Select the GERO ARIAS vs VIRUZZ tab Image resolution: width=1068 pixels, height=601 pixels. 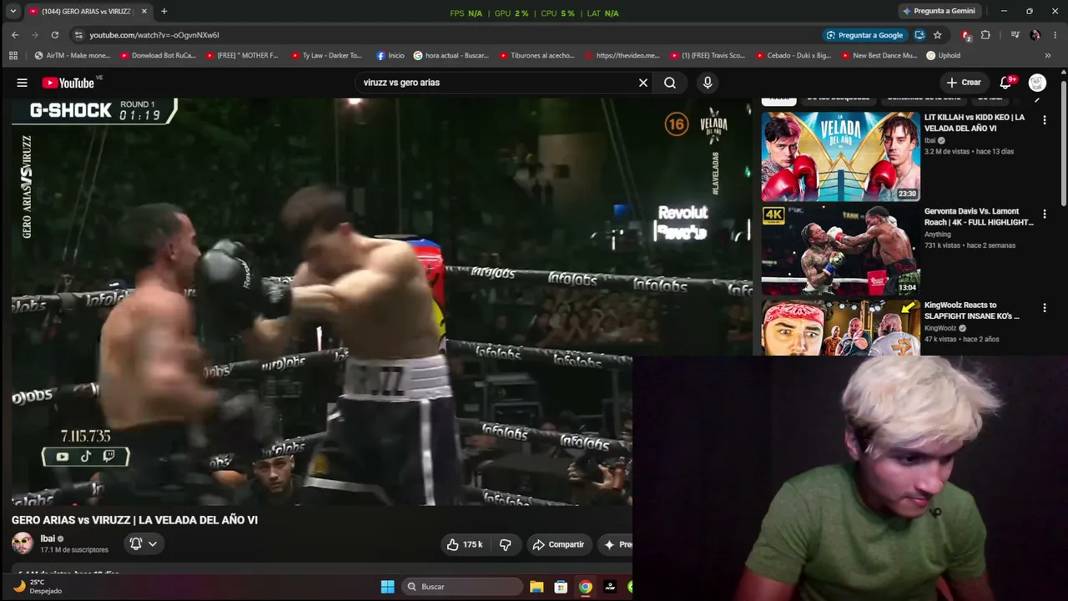point(88,11)
